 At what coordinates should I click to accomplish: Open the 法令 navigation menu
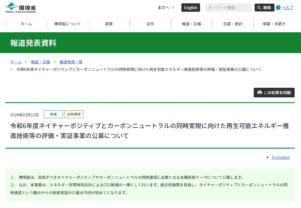(x=150, y=24)
